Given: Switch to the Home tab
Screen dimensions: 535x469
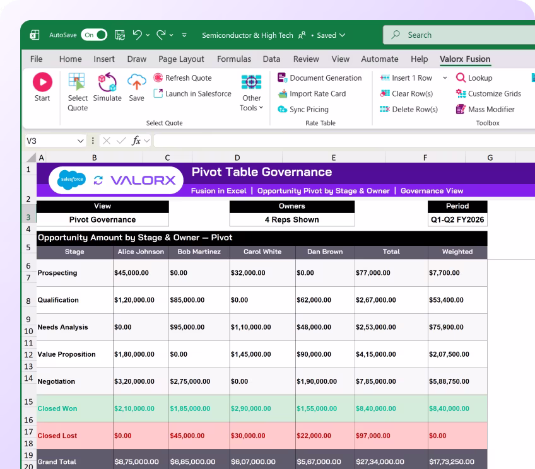Looking at the screenshot, I should tap(70, 59).
